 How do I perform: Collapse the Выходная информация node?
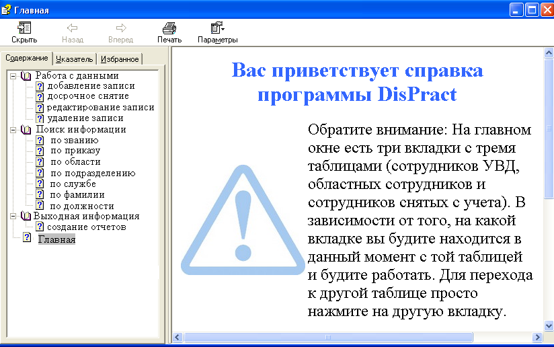13,216
